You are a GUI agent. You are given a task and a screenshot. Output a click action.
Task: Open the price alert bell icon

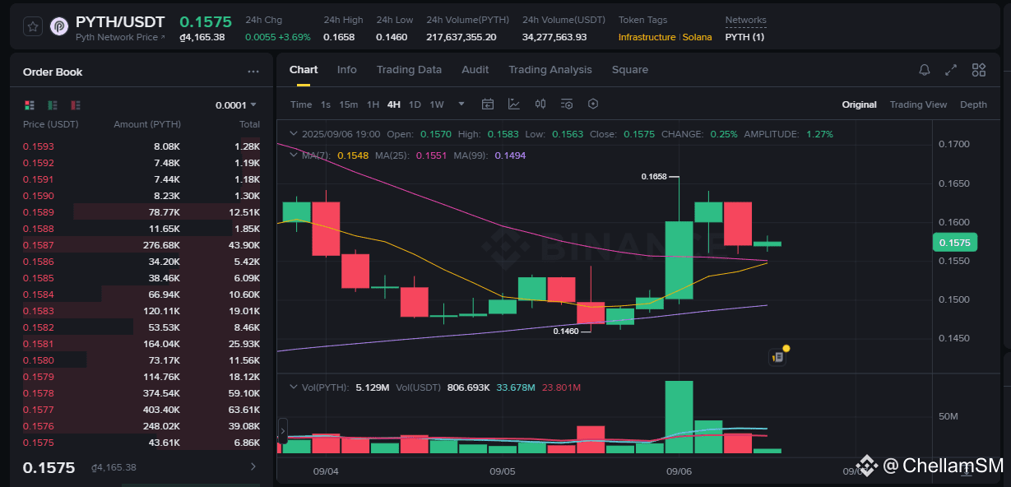point(925,70)
